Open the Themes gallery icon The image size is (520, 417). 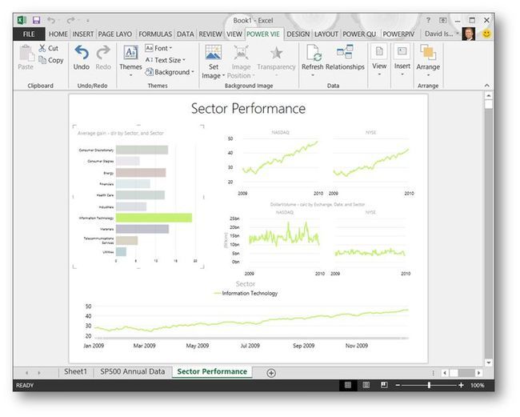click(x=130, y=53)
